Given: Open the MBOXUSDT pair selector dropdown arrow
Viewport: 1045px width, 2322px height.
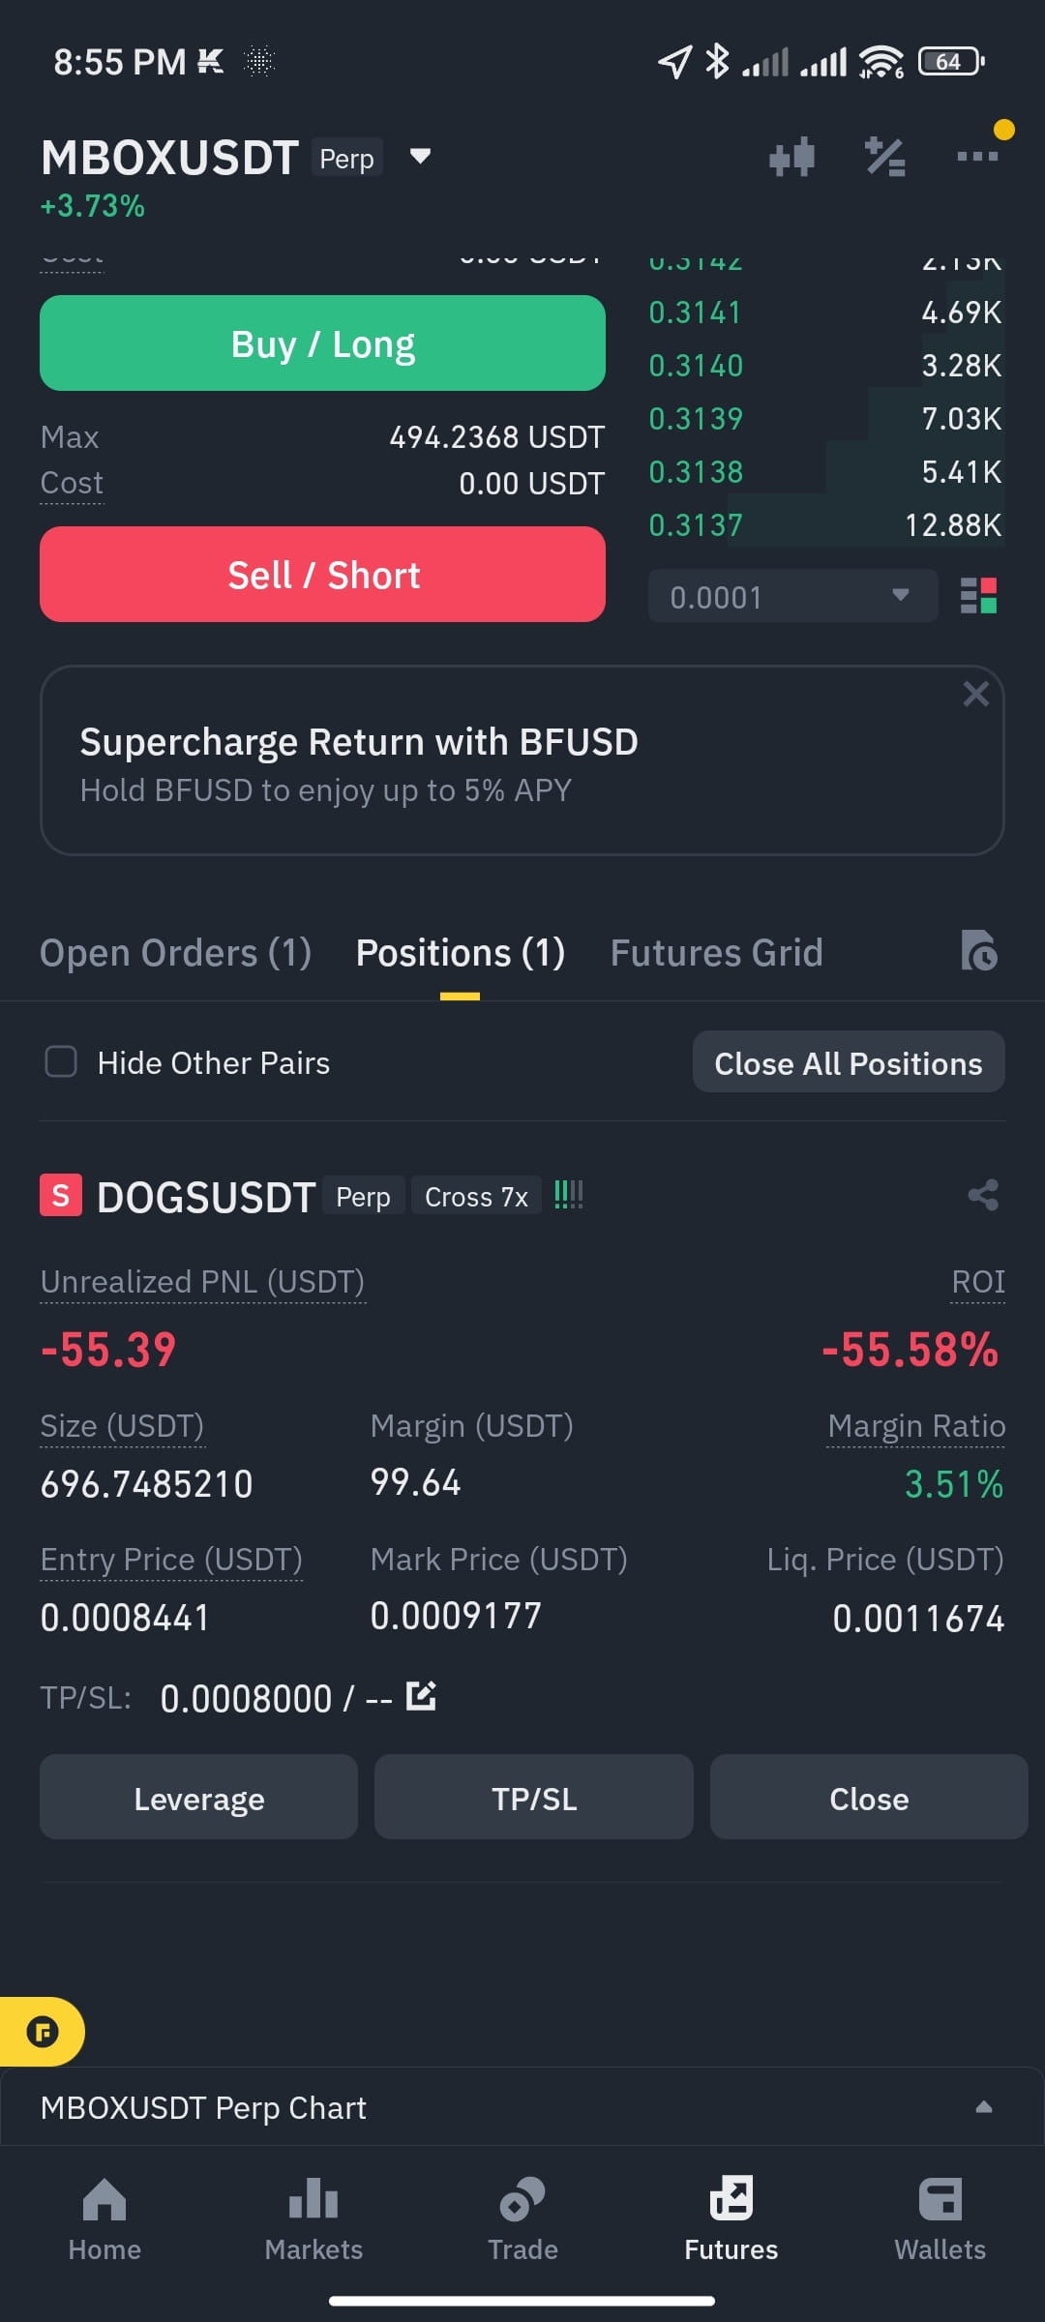Looking at the screenshot, I should click(420, 156).
